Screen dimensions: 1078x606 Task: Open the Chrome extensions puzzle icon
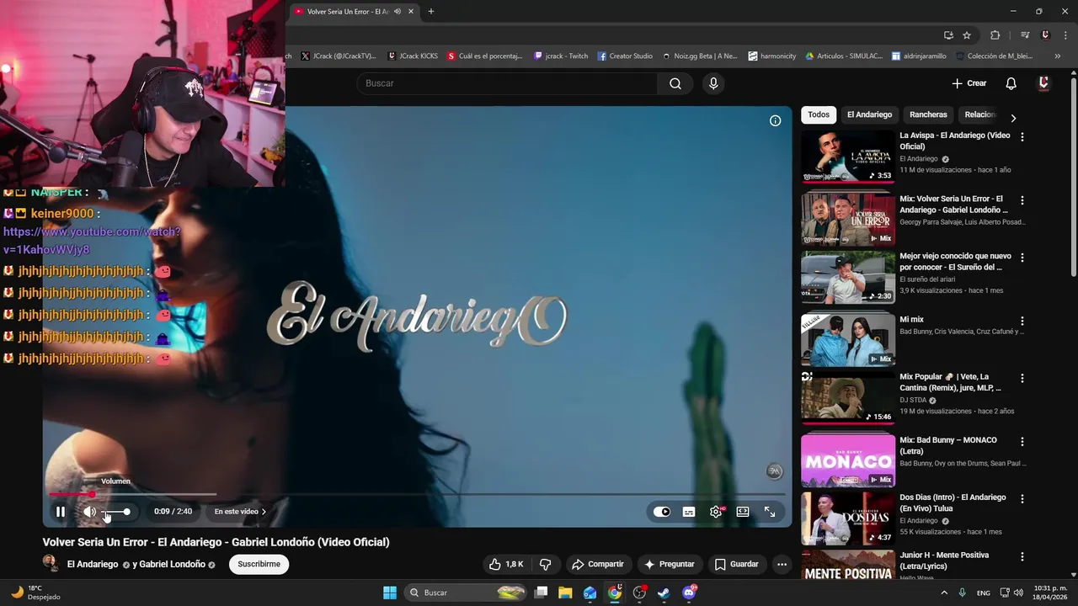pos(995,35)
